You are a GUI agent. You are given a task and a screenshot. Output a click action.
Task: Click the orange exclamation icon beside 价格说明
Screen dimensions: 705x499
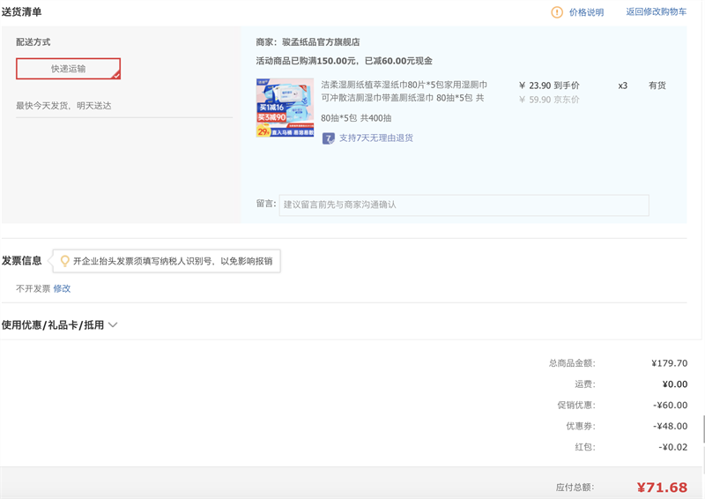click(x=557, y=12)
